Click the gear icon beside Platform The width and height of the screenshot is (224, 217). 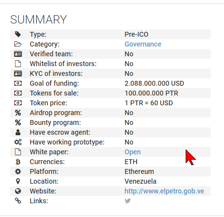[18, 171]
